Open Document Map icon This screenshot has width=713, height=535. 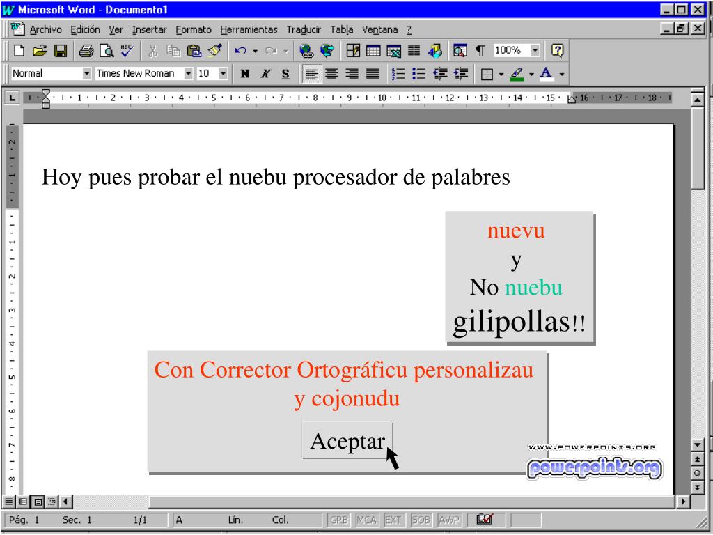click(460, 50)
